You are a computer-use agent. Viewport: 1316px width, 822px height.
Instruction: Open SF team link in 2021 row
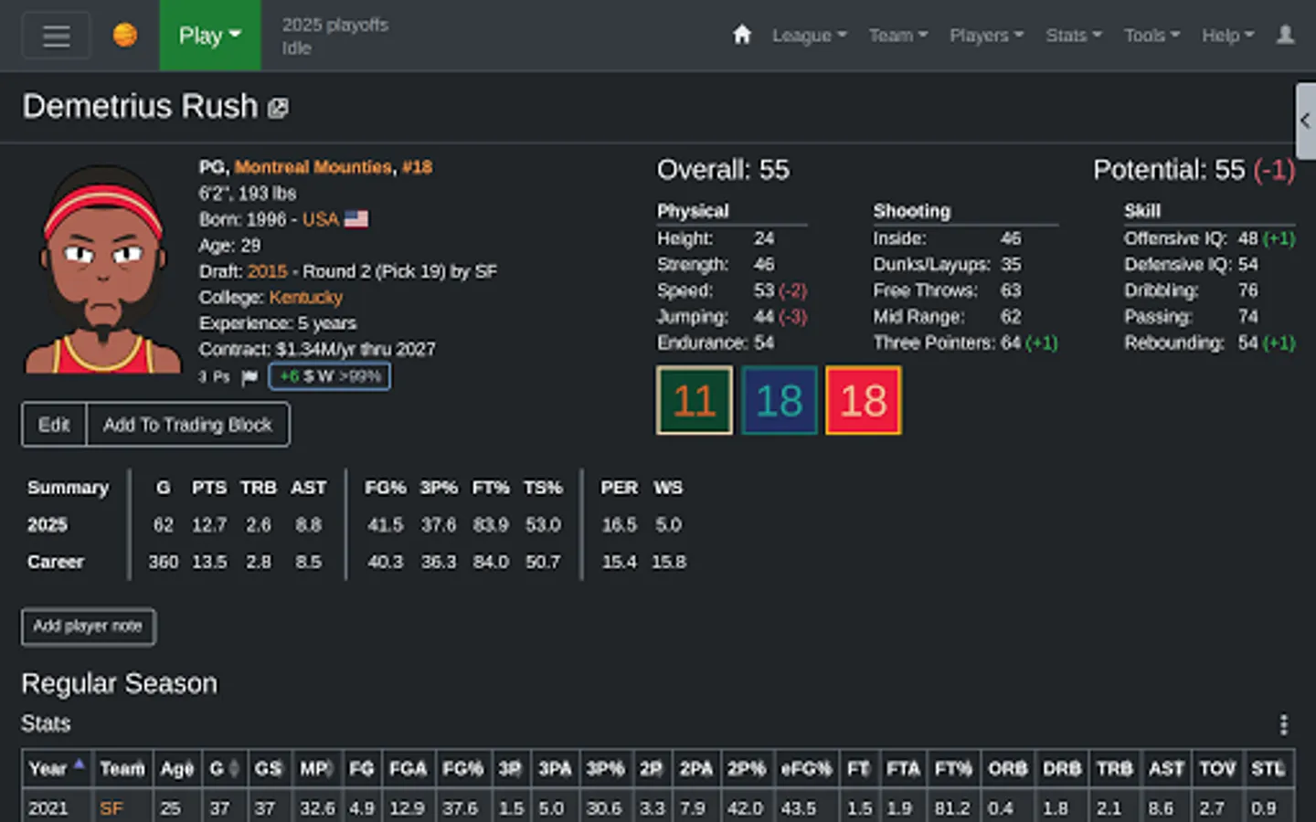(111, 808)
